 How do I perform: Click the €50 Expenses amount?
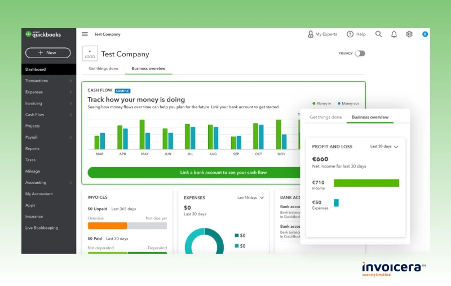pyautogui.click(x=317, y=203)
